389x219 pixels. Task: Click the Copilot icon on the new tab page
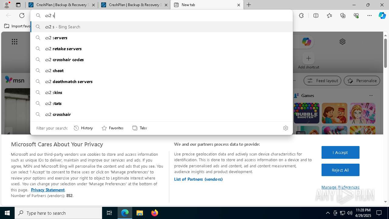coord(306,42)
